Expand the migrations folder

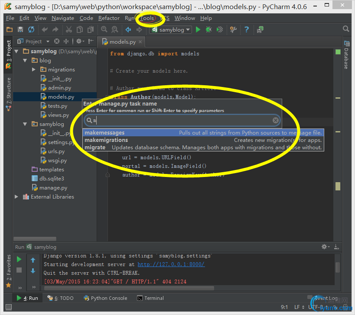(34, 70)
